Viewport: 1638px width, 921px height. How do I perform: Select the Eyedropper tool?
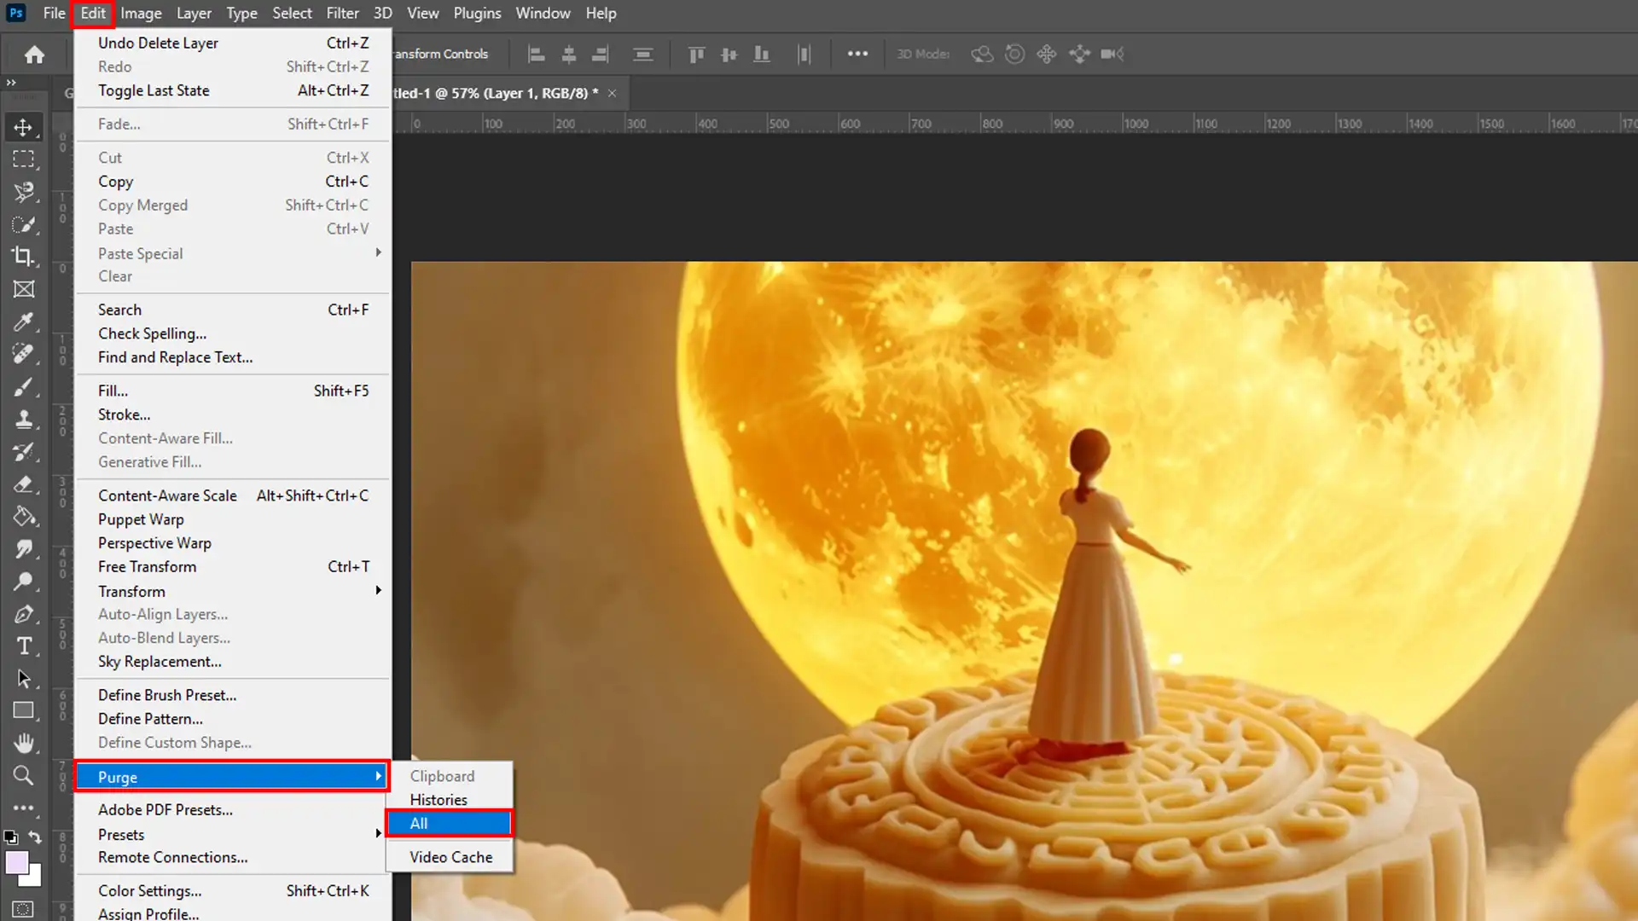pyautogui.click(x=23, y=321)
